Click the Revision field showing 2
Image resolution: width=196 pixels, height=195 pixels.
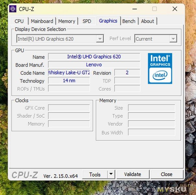click(x=127, y=72)
